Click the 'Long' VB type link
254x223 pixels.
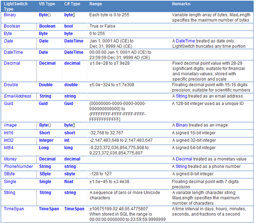tap(44, 148)
